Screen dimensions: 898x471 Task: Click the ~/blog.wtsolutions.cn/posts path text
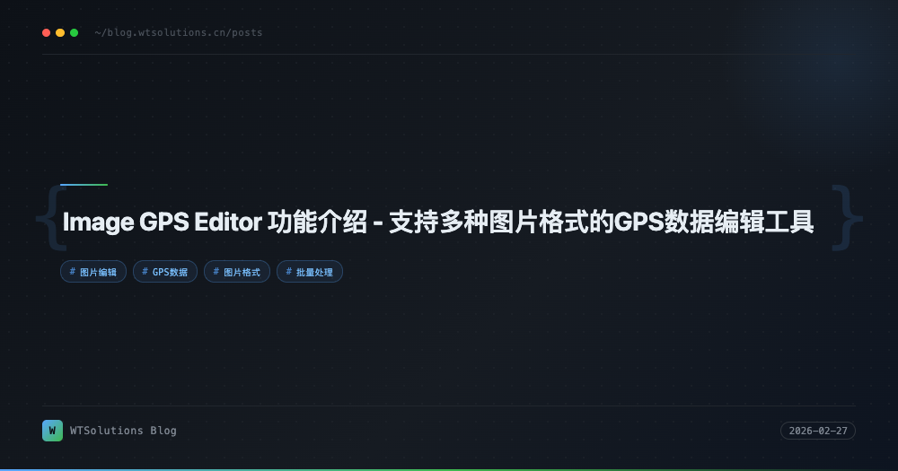click(179, 32)
